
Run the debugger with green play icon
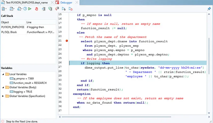tap(30, 9)
